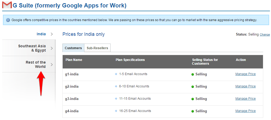Expand the India region chevron
The image size is (271, 120).
(52, 34)
